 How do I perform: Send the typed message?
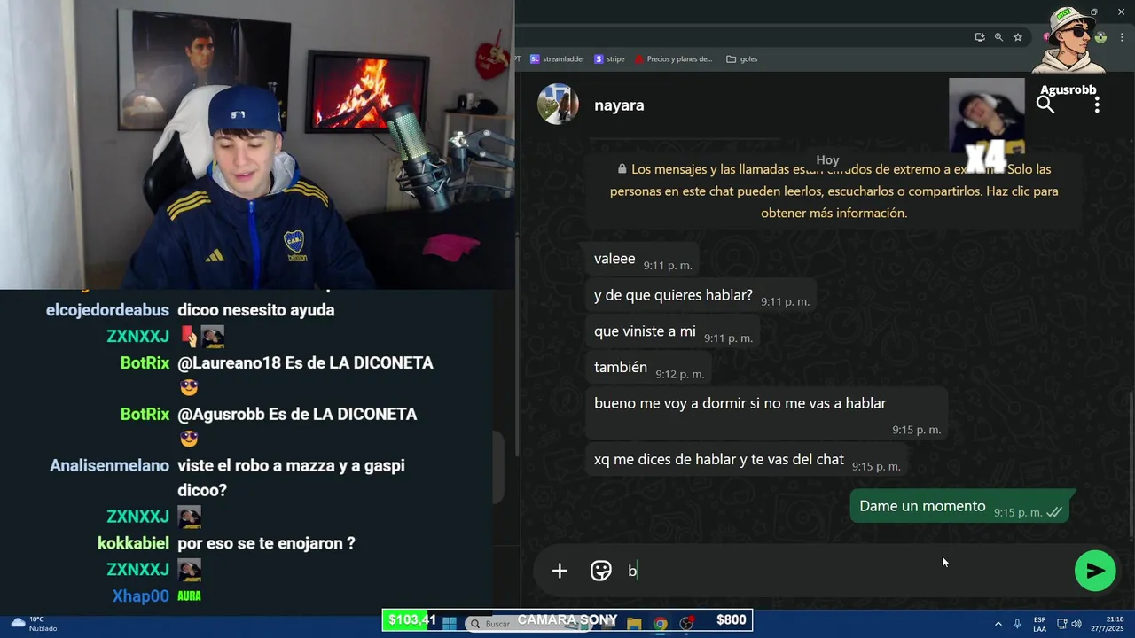pyautogui.click(x=1095, y=571)
